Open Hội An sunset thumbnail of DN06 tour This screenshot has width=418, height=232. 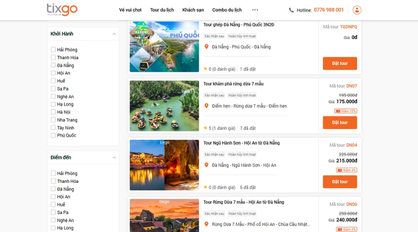[x=164, y=215]
